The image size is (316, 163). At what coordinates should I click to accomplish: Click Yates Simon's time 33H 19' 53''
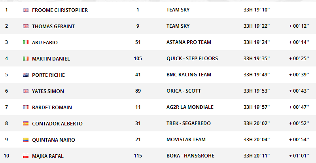click(x=257, y=91)
